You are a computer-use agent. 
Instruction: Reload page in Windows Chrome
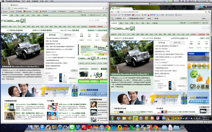[x=118, y=12]
